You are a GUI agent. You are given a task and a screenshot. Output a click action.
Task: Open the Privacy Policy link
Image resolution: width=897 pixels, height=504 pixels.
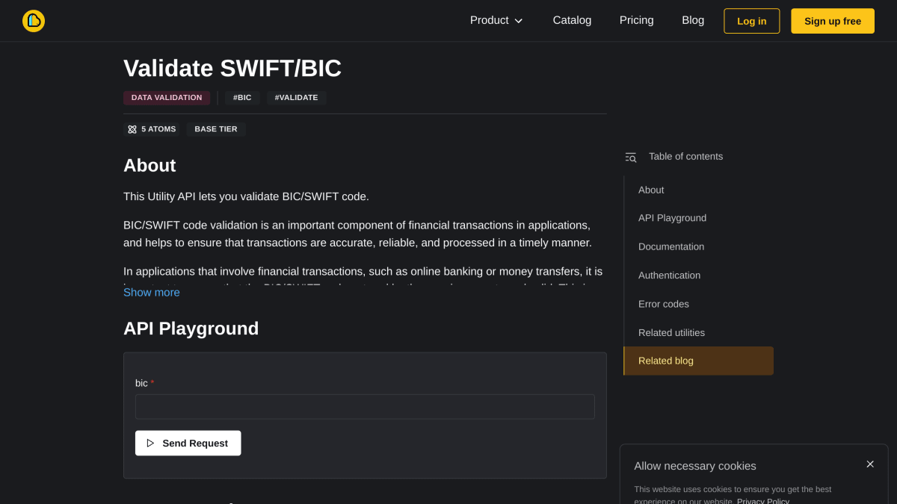[x=763, y=500]
